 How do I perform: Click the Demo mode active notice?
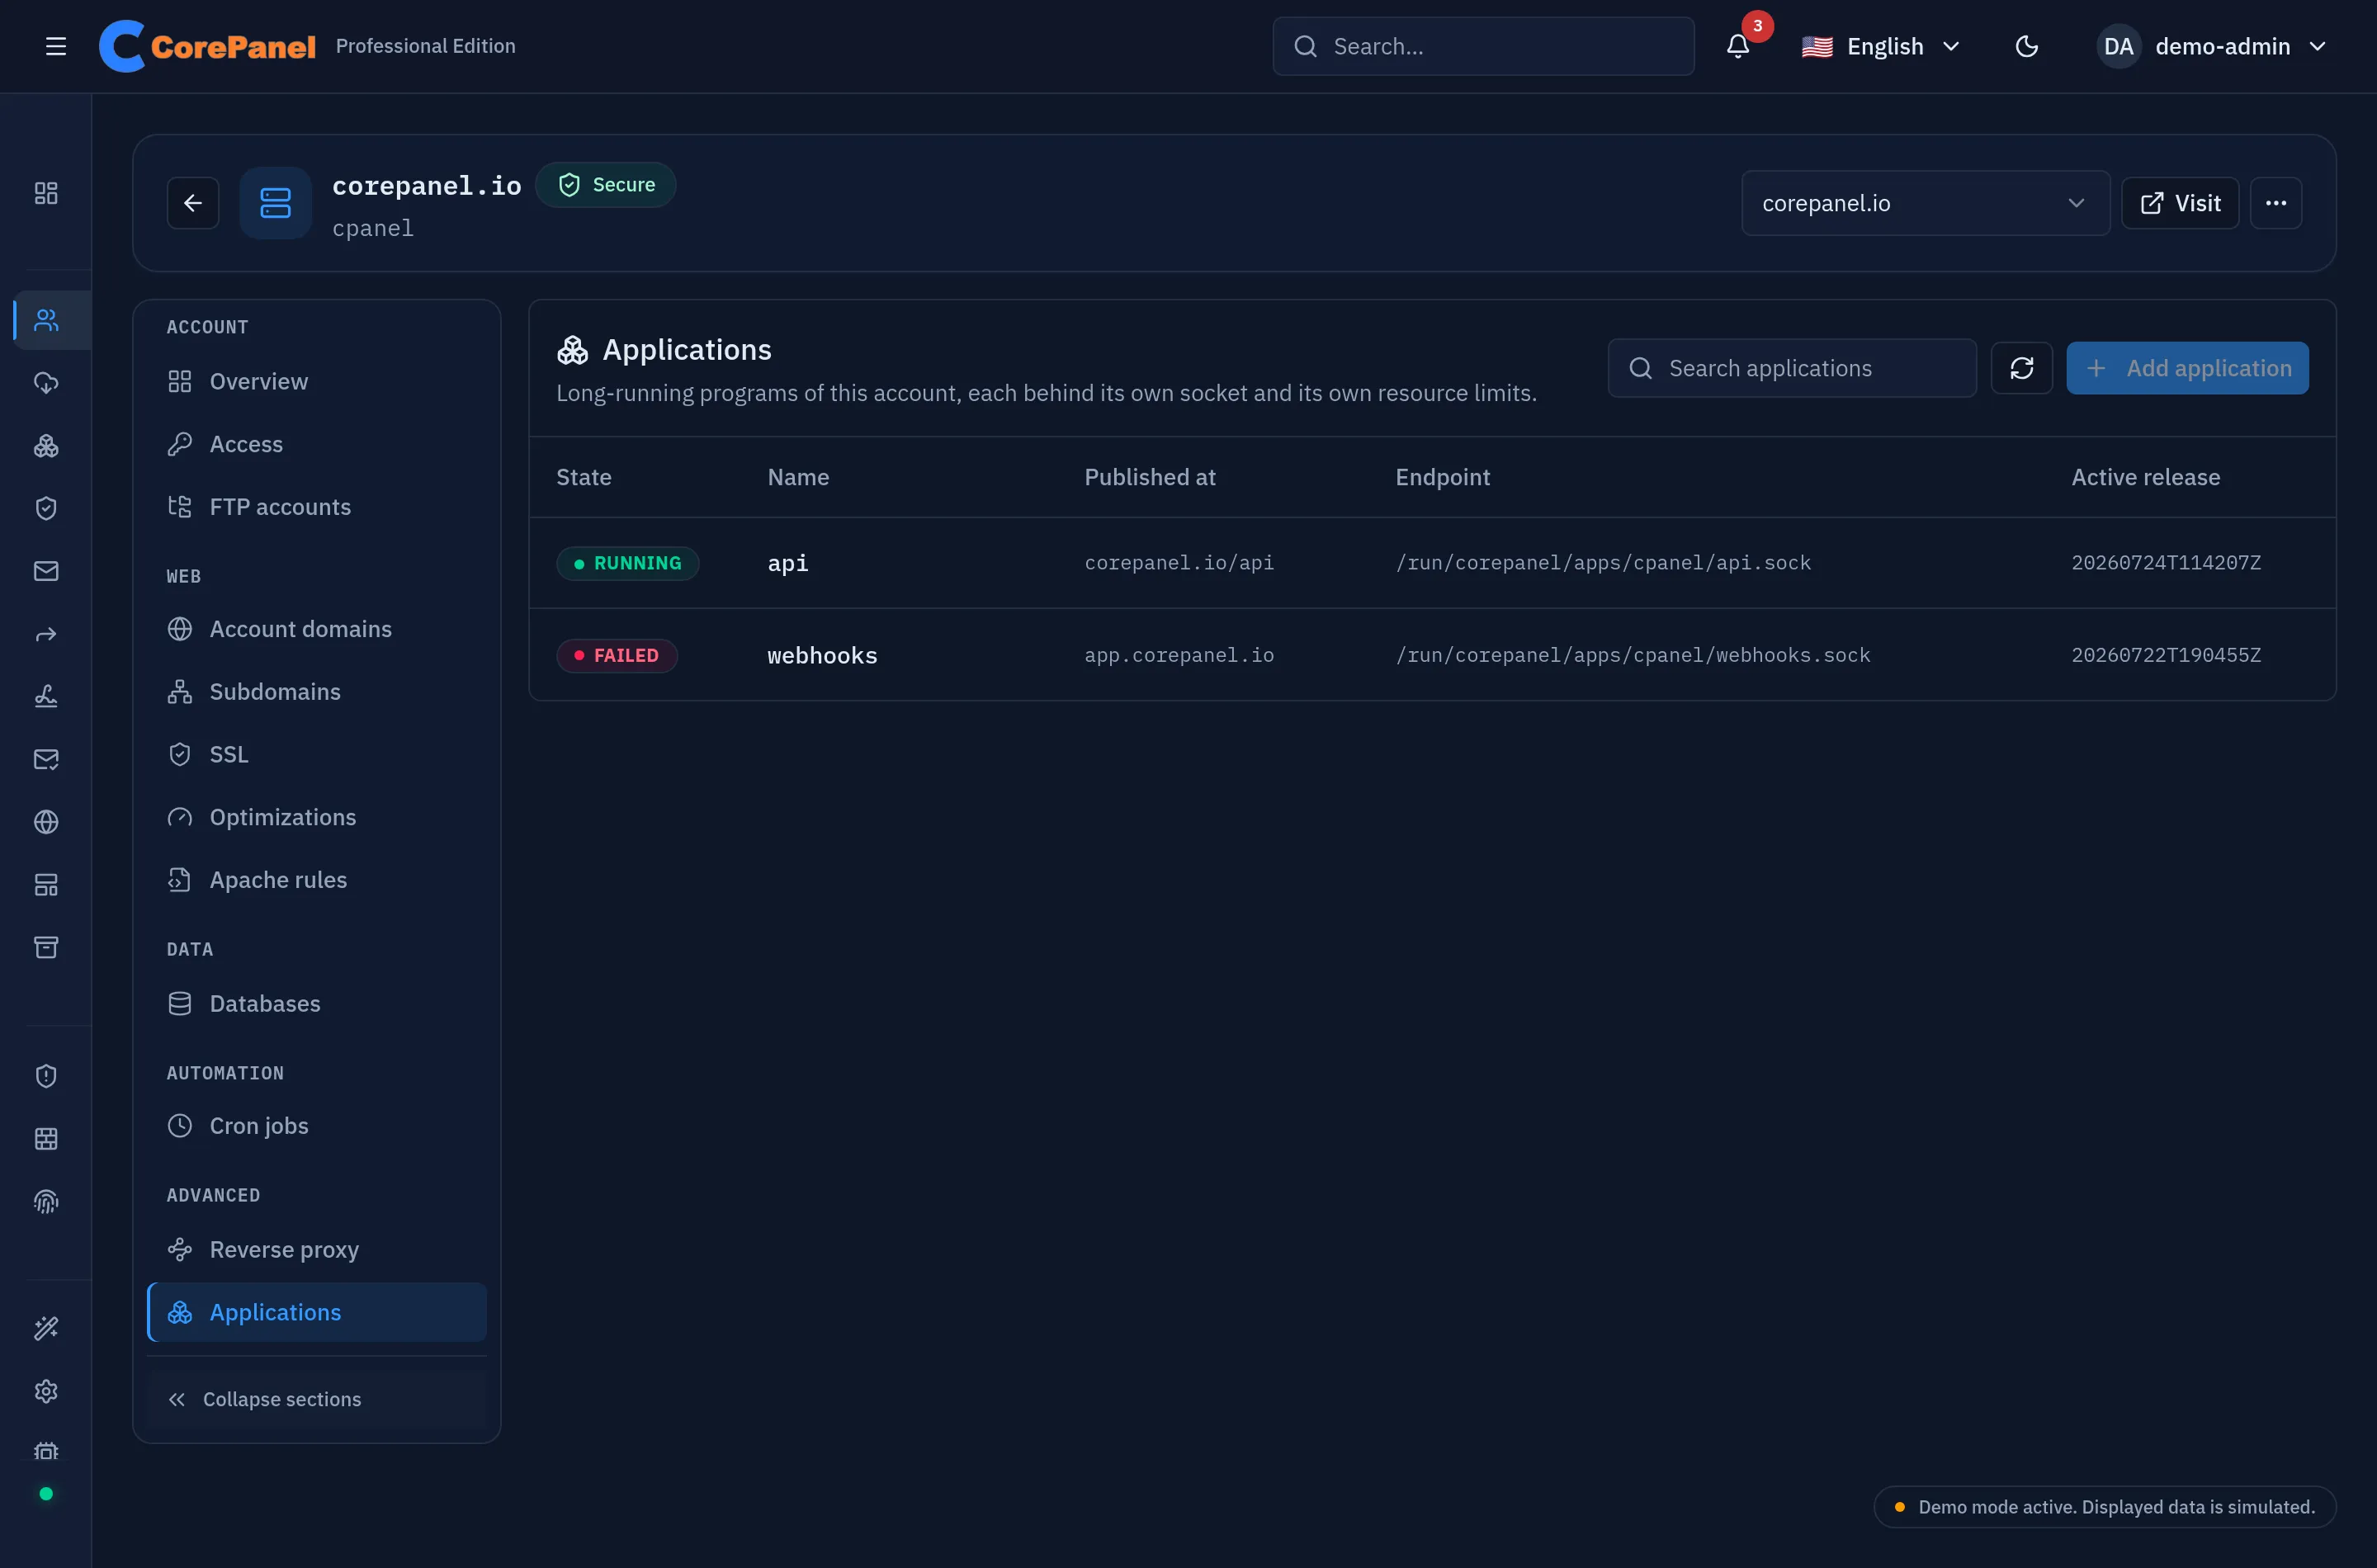pyautogui.click(x=2104, y=1507)
